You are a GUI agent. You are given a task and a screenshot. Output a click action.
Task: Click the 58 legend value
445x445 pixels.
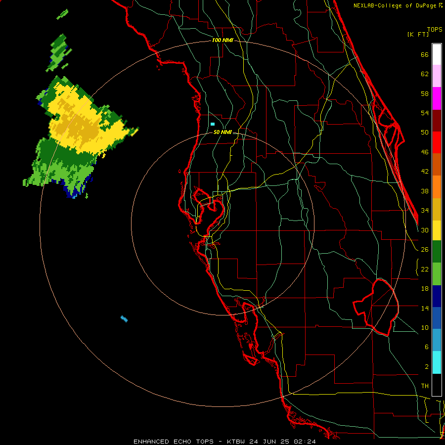point(425,93)
